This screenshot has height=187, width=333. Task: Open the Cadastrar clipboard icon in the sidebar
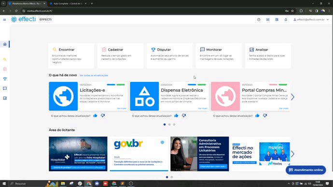5,69
